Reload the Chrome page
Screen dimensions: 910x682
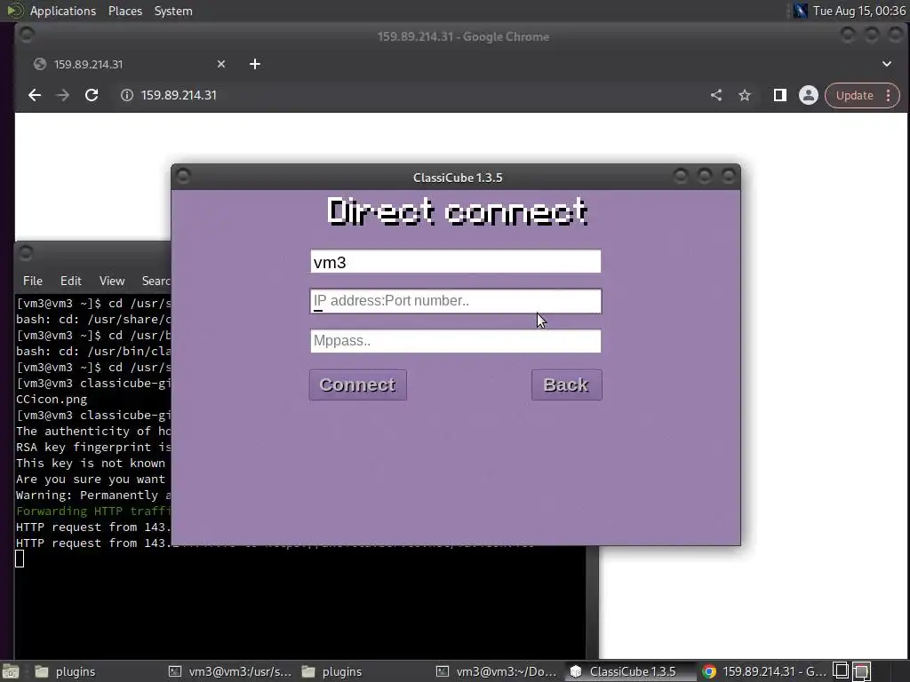pyautogui.click(x=92, y=95)
